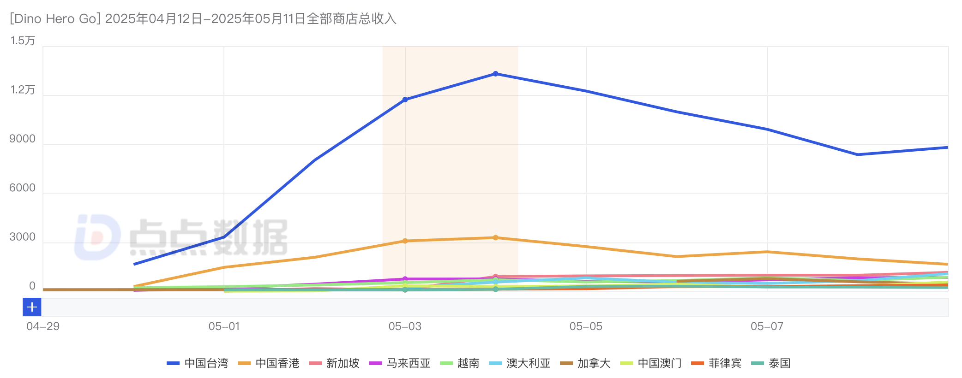Click the gray zoom slider track under the chart
The width and height of the screenshot is (962, 378).
(x=494, y=307)
